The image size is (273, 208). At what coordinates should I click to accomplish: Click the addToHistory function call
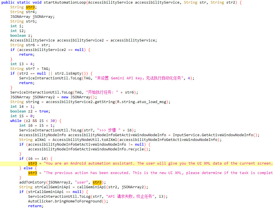33,182
